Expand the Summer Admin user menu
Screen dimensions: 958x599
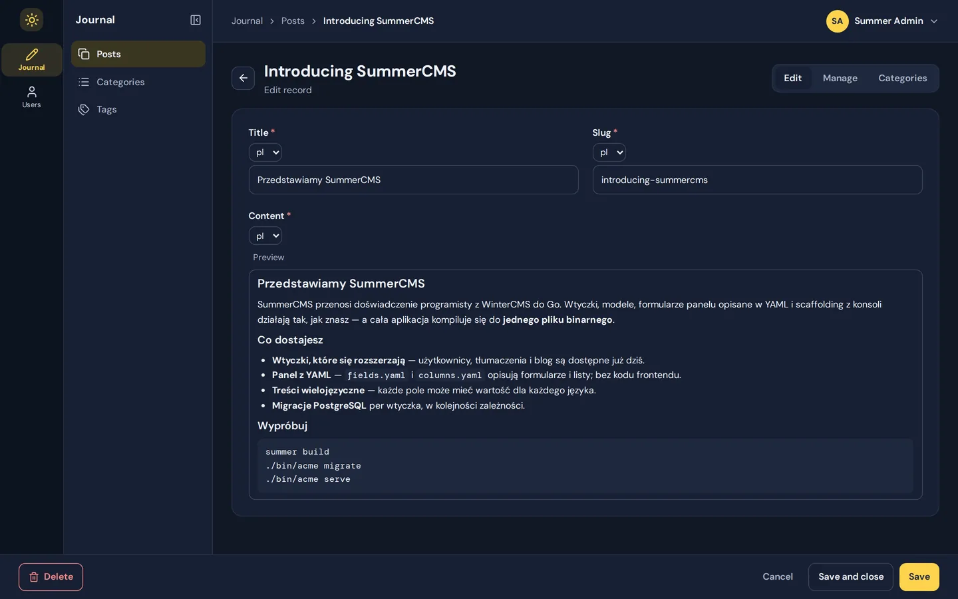click(x=882, y=21)
